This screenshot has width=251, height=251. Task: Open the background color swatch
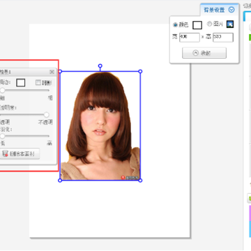pyautogui.click(x=197, y=25)
